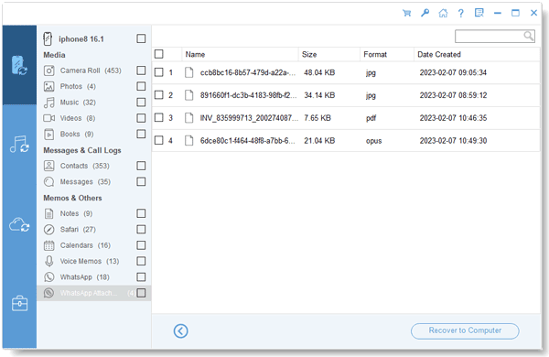This screenshot has height=357, width=549.
Task: Toggle the select-all checkbox in table header
Action: (x=159, y=54)
